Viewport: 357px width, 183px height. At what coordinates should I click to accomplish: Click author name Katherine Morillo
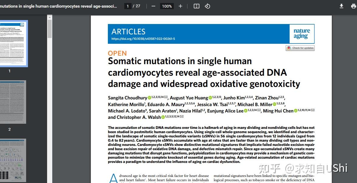126,105
